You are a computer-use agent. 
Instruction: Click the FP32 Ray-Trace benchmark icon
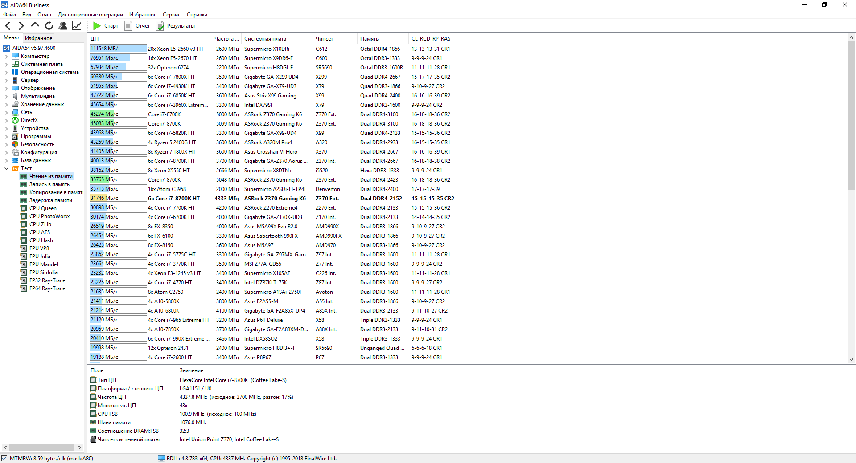(24, 280)
